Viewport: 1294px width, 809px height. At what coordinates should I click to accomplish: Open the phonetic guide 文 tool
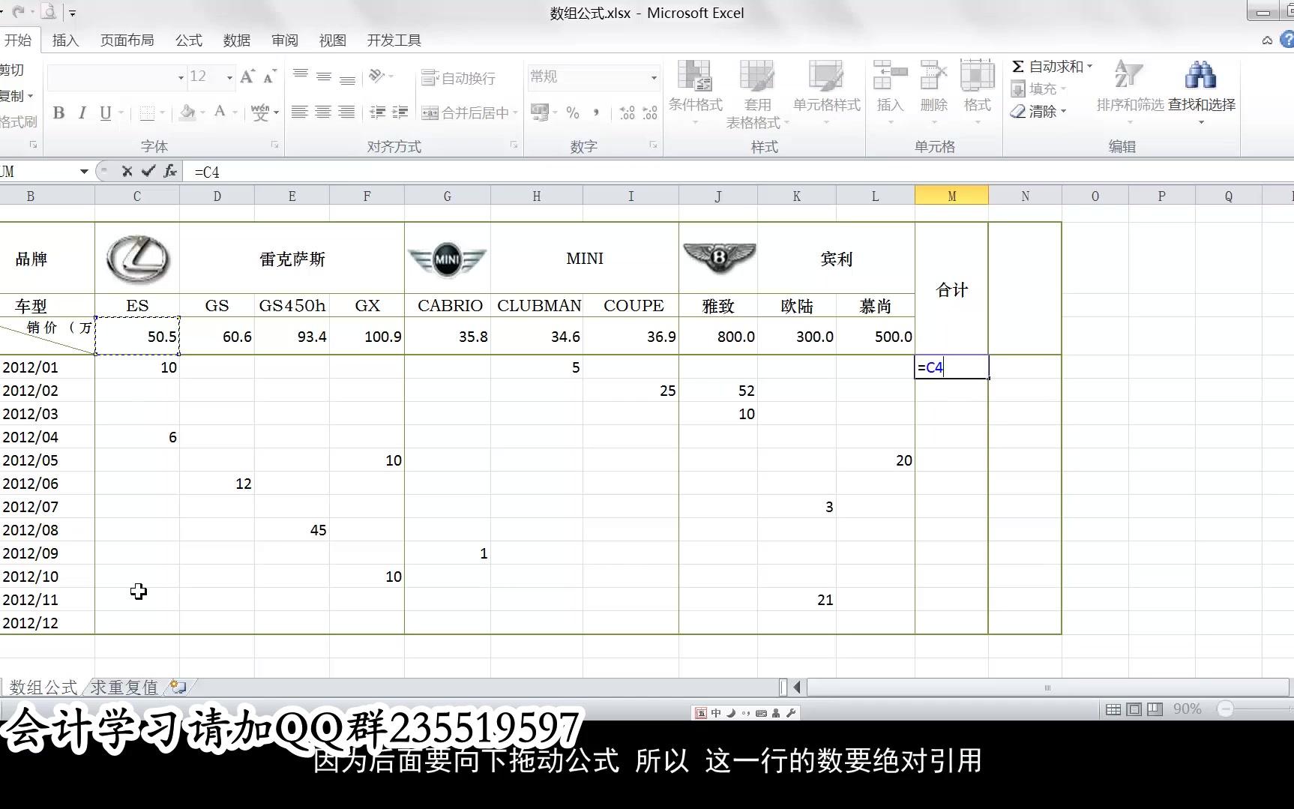tap(260, 113)
